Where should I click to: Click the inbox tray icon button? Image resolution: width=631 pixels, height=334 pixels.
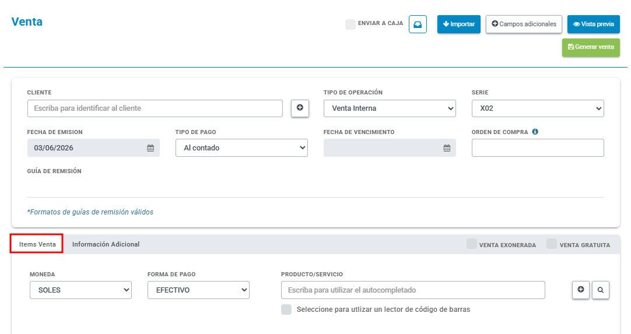418,24
